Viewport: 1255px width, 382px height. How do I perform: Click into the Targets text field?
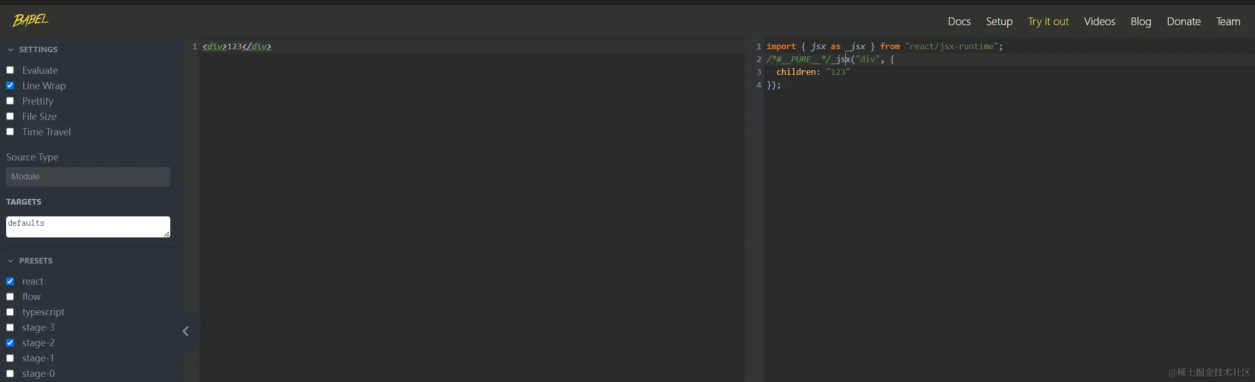click(88, 227)
